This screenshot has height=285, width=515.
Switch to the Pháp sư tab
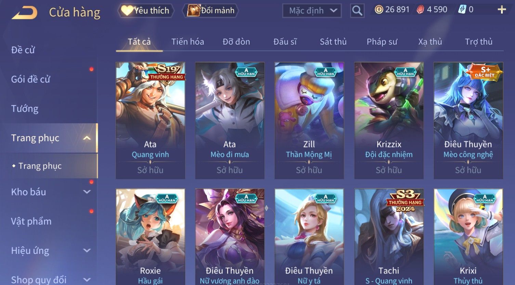tap(382, 42)
